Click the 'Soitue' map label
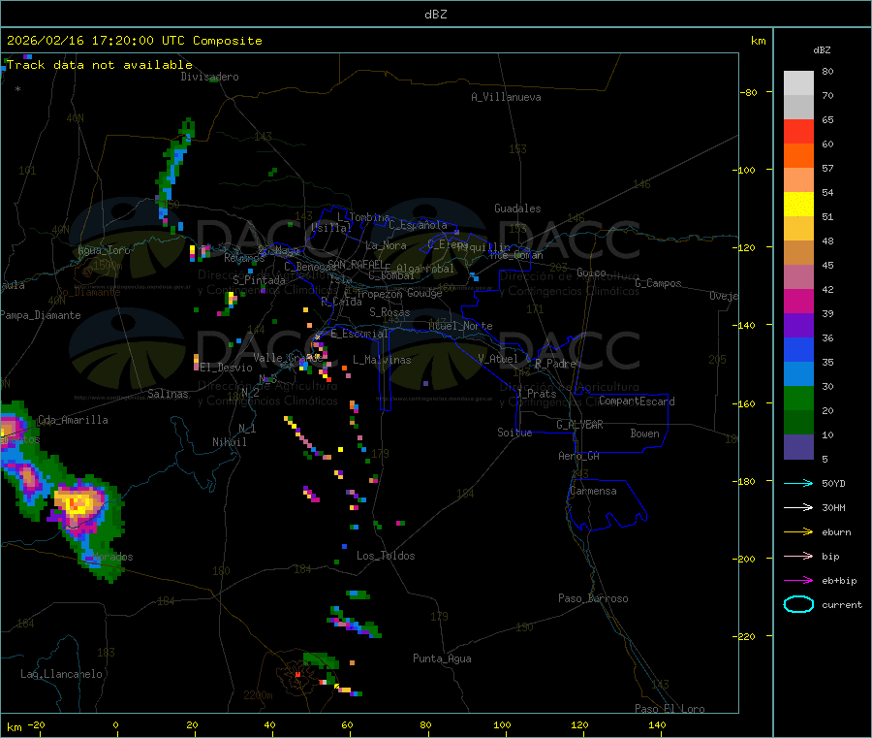872x738 pixels. click(x=514, y=432)
